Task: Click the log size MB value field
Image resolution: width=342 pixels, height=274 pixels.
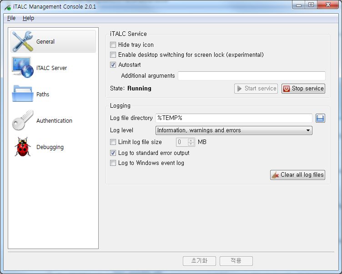Action: pyautogui.click(x=182, y=142)
